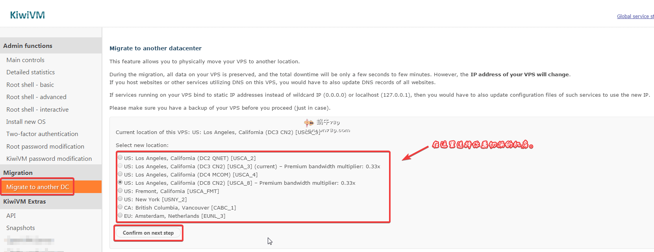Open the Global service status link
654x252 pixels.
click(x=635, y=17)
